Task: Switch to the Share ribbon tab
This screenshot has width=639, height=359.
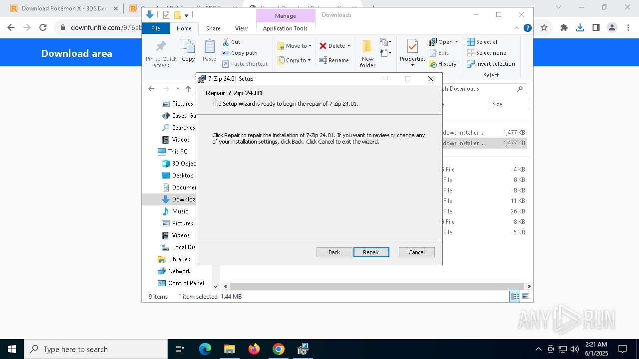Action: click(213, 28)
